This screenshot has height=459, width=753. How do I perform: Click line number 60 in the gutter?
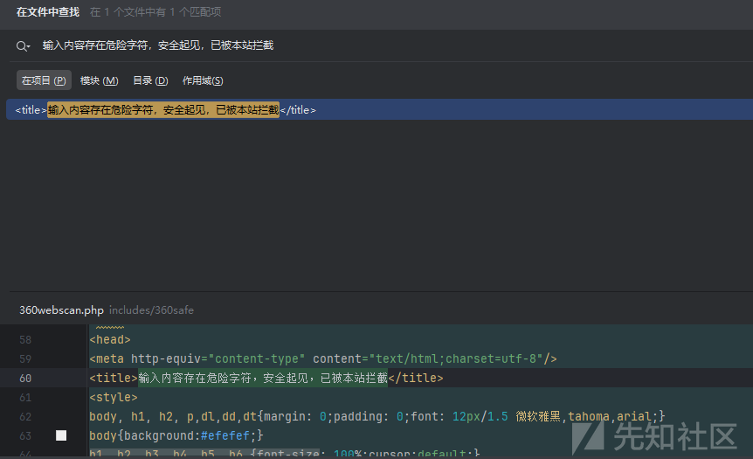pos(25,379)
